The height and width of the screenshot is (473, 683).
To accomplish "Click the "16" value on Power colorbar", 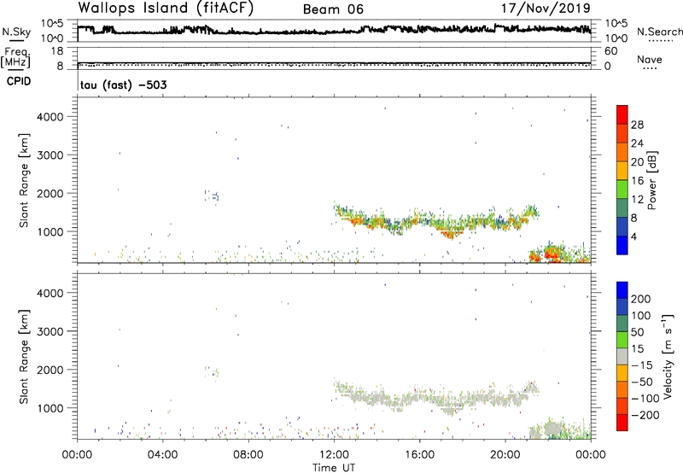I will point(637,181).
